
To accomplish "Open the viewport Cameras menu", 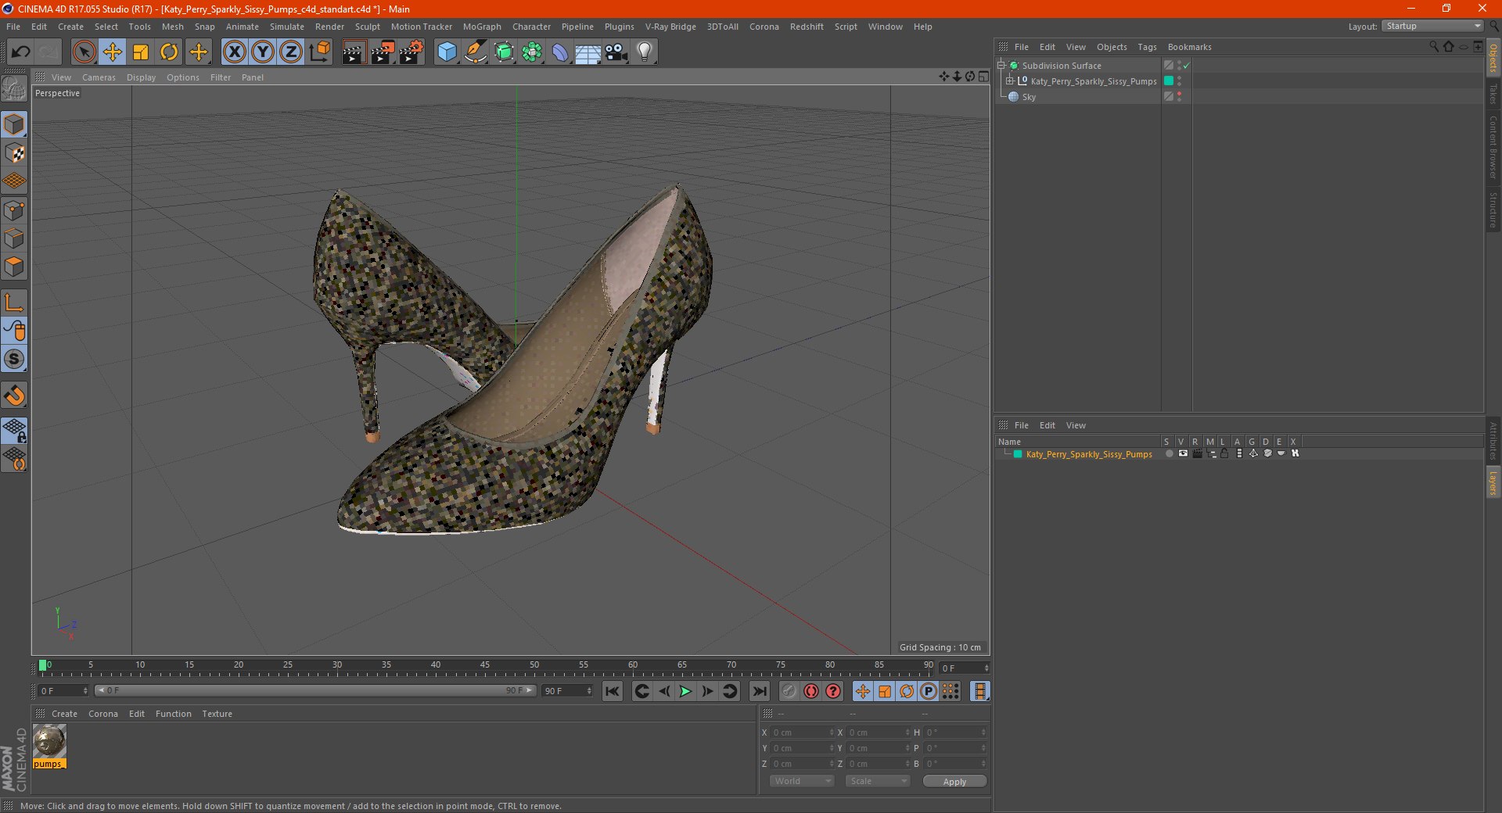I will (x=99, y=77).
